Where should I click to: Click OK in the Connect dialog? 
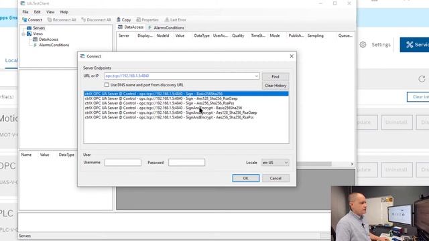(x=246, y=178)
